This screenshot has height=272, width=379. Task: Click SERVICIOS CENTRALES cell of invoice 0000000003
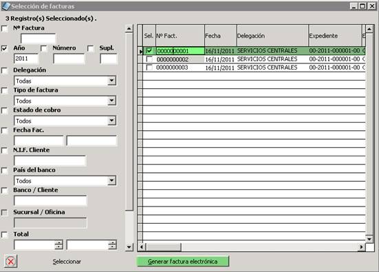point(272,67)
